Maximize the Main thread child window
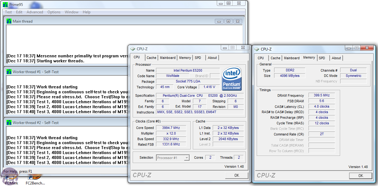Image resolution: width=378 pixels, height=186 pixels. point(228,21)
